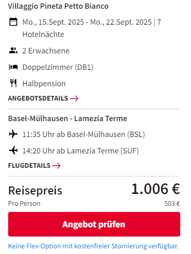Click the Angebot prüfen button
The image size is (191, 254).
pyautogui.click(x=94, y=224)
